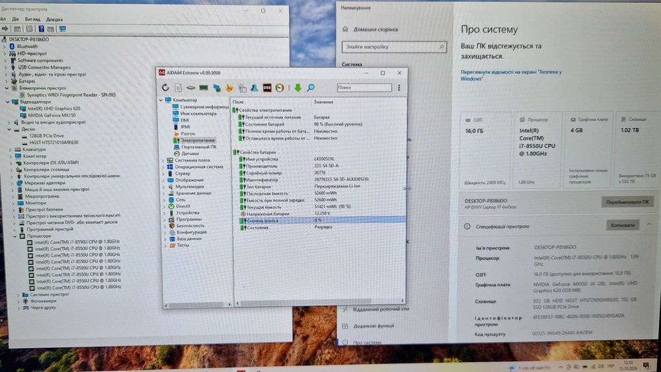Click the home icon in Settings sidebar

(345, 29)
